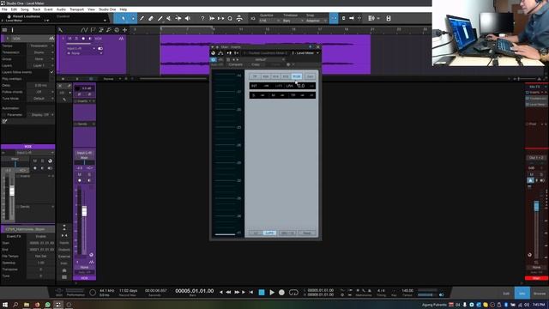Viewport: 549px width, 309px height.
Task: Click the play button in transport
Action: coord(272,292)
